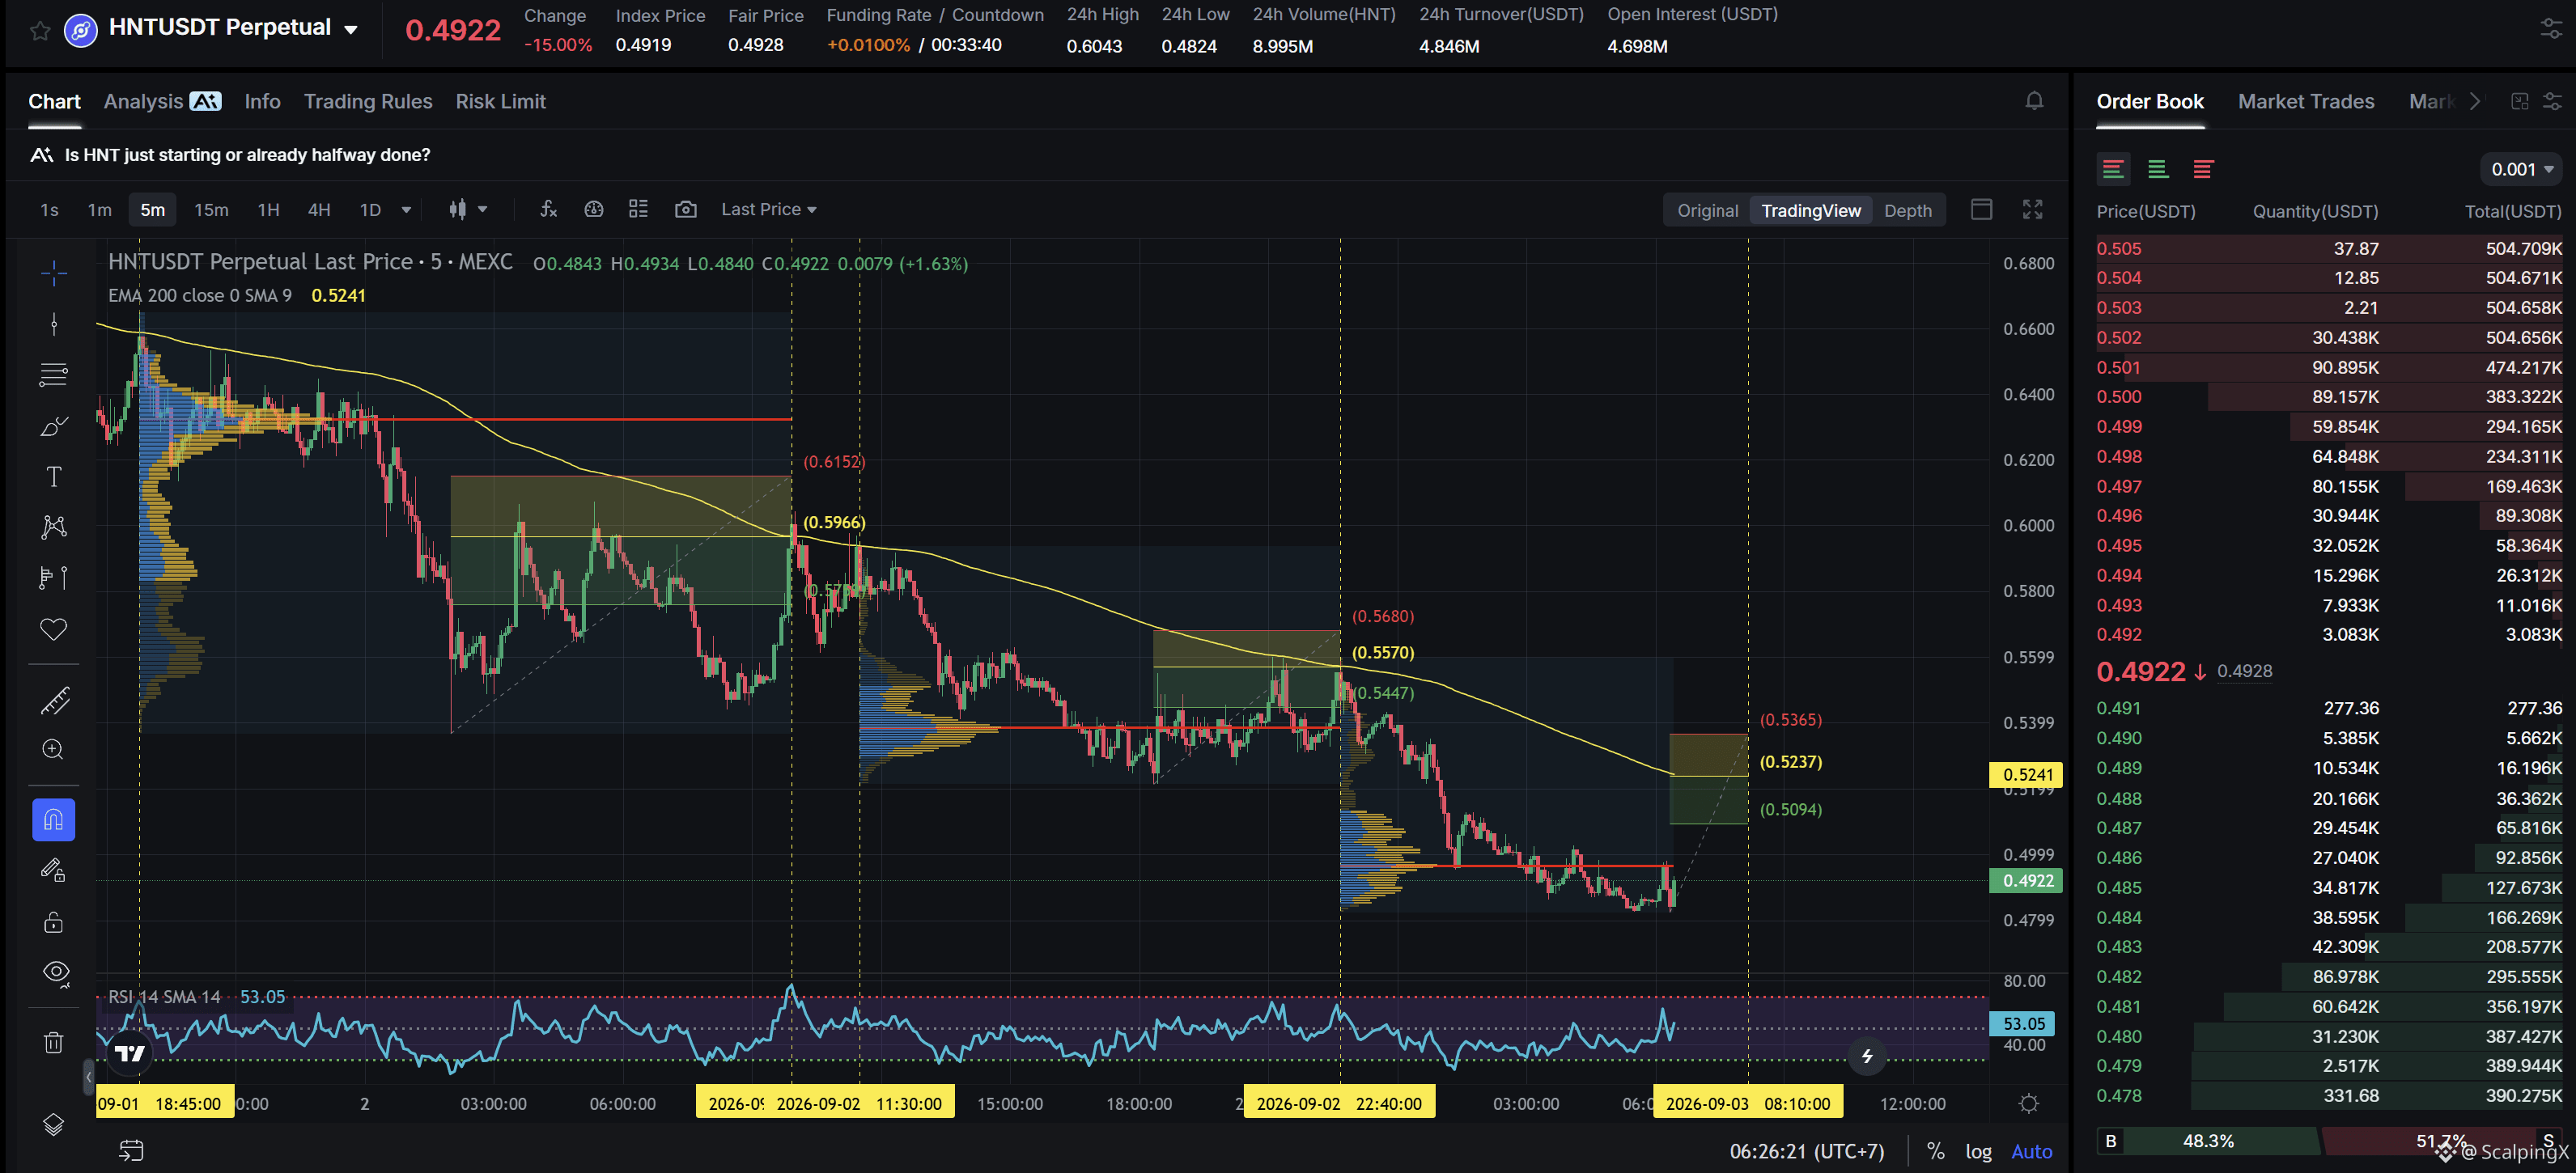2576x1173 pixels.
Task: Switch to the Market Trades tab
Action: 2306,101
